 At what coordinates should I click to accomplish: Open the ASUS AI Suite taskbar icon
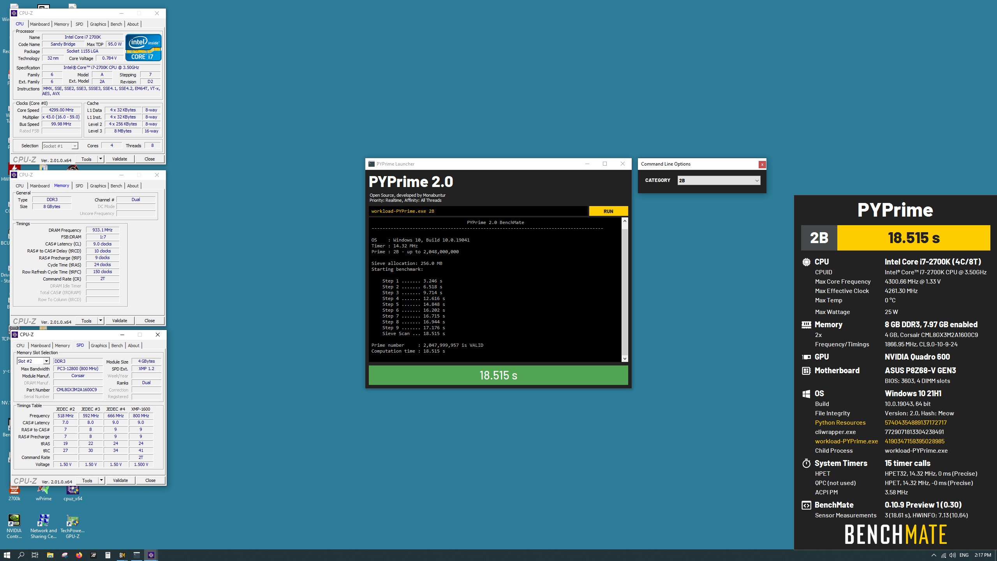[93, 555]
